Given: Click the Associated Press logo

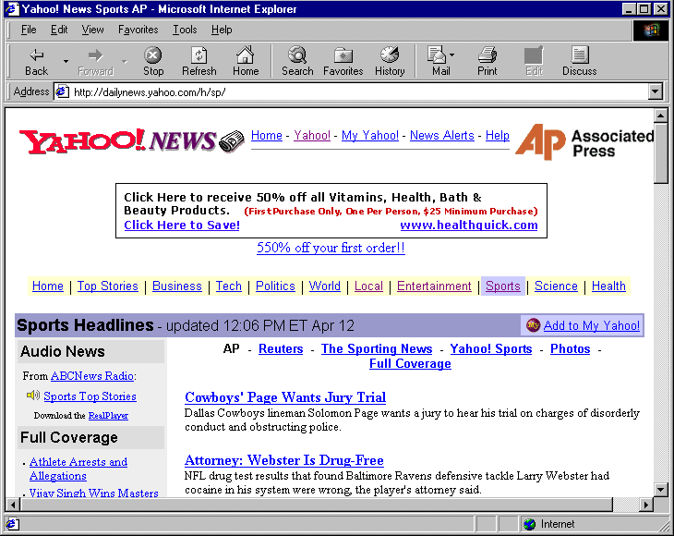Looking at the screenshot, I should (x=584, y=142).
